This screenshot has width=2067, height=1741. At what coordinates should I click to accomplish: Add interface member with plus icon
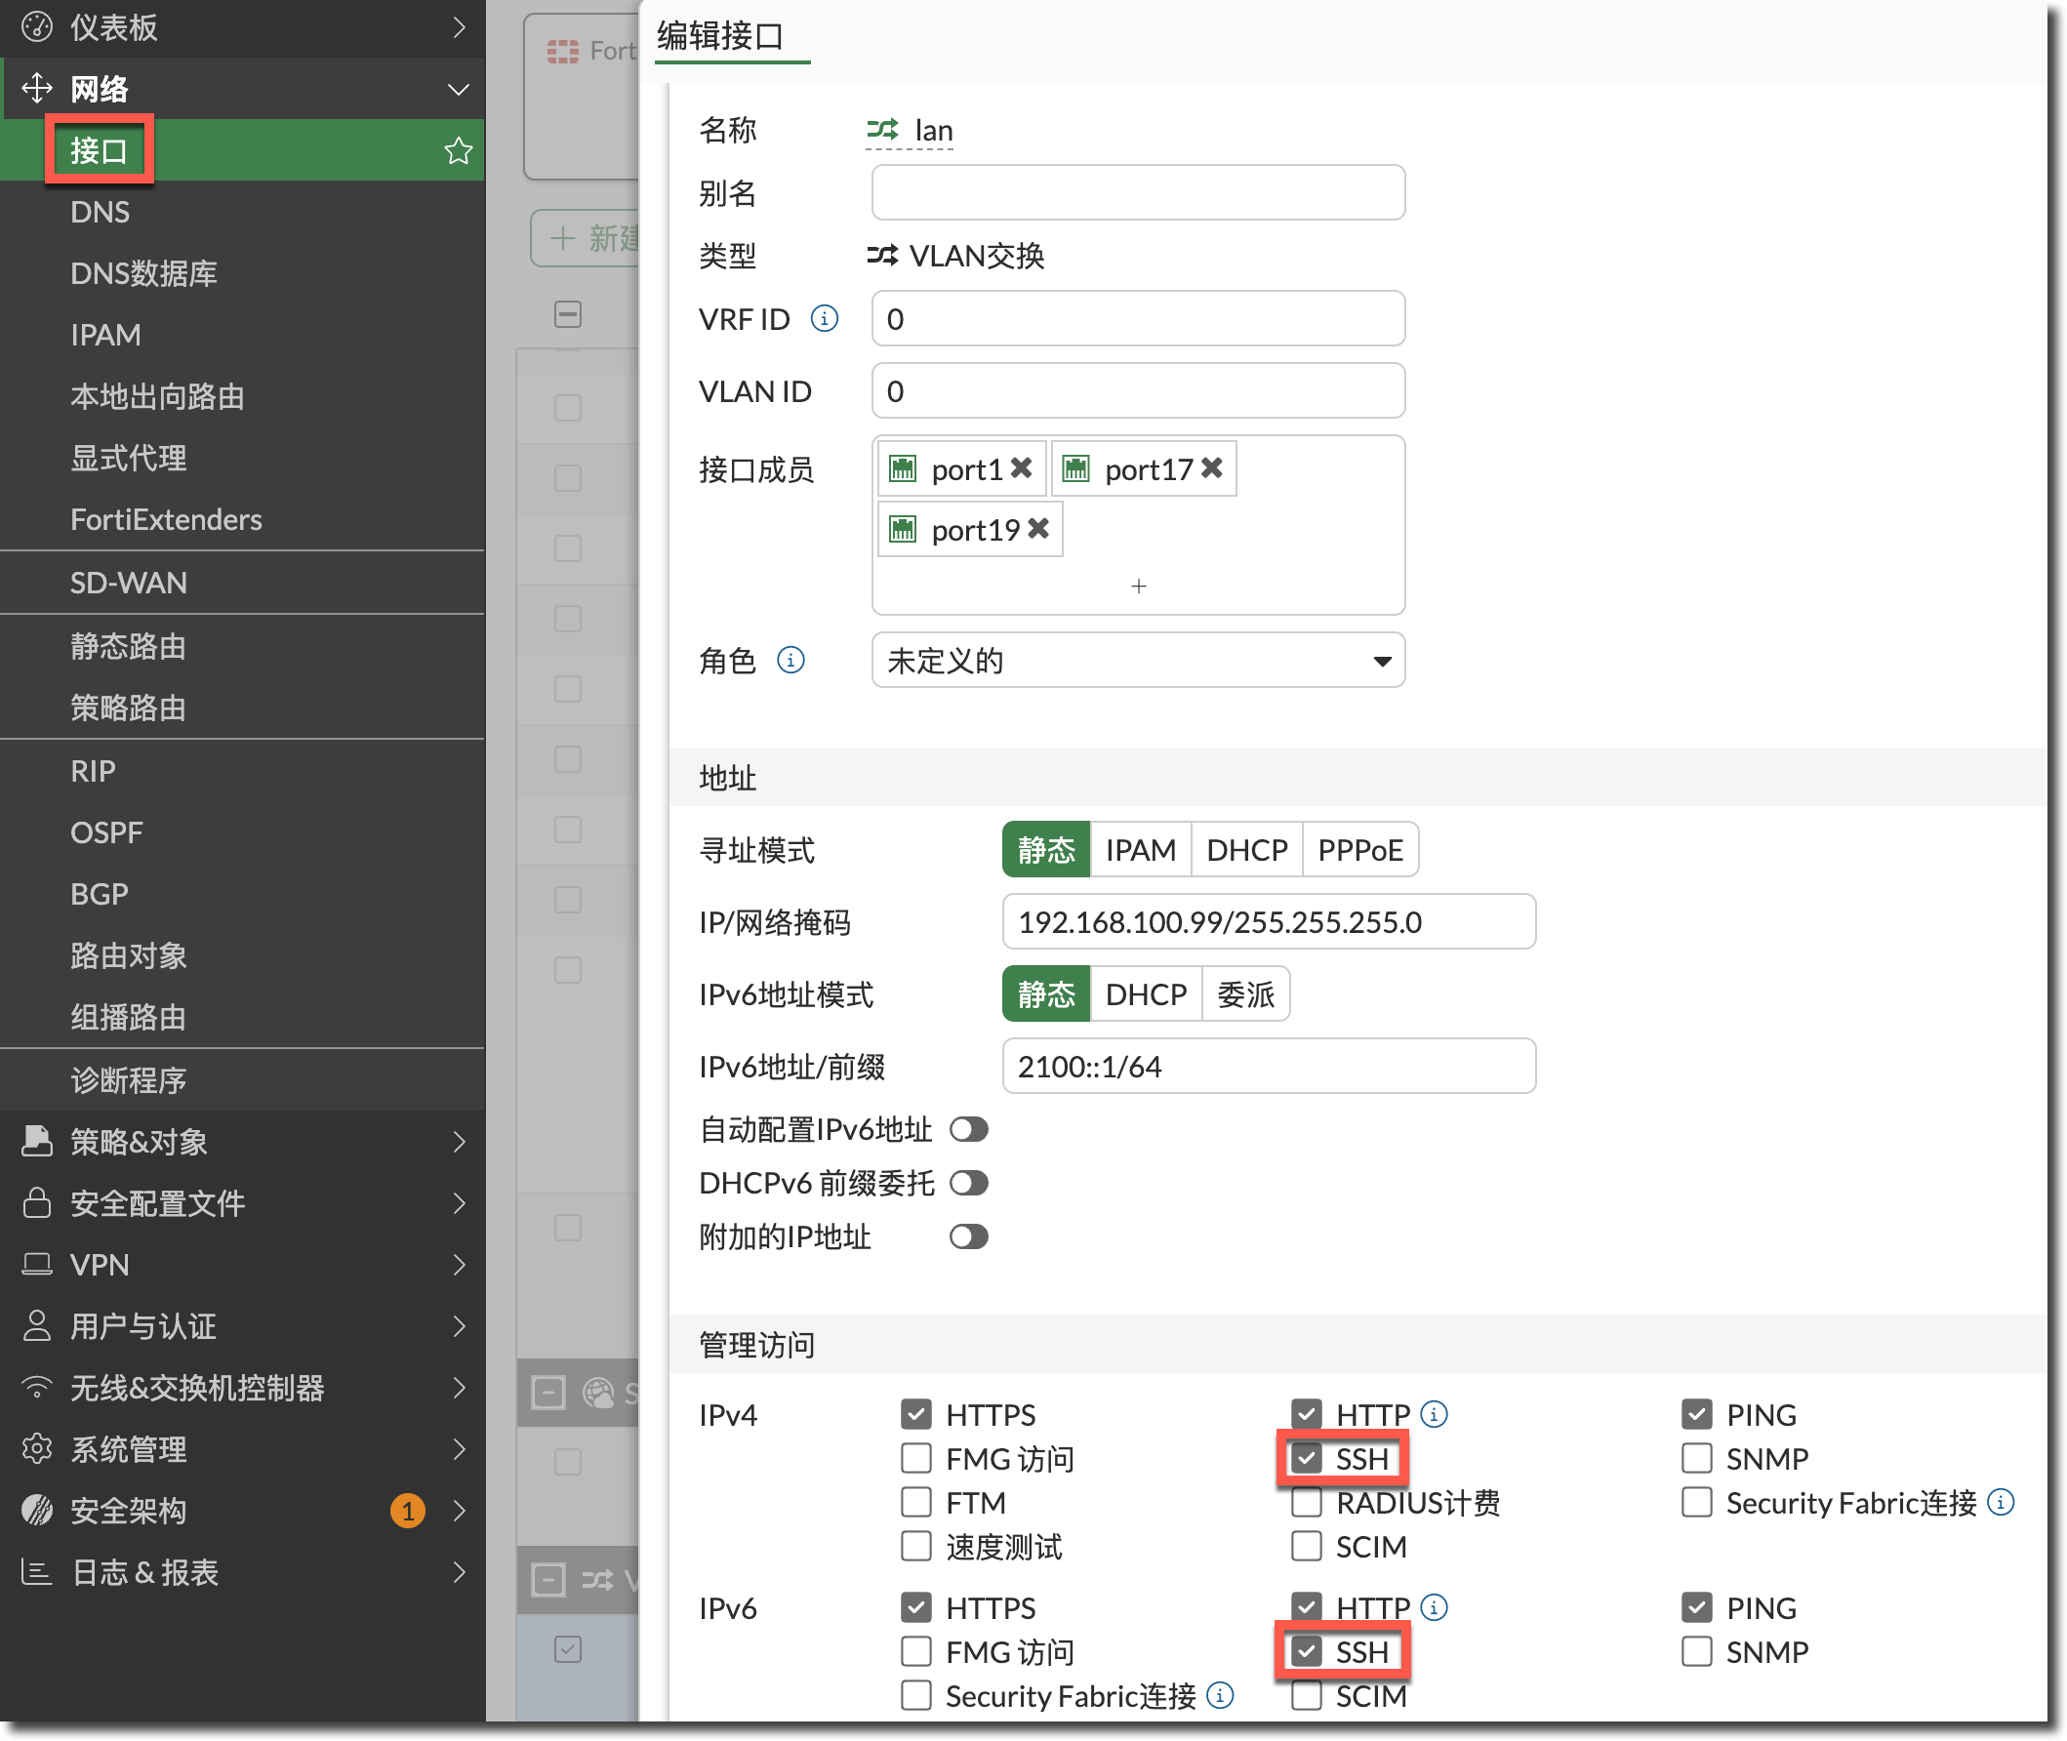[x=1138, y=587]
